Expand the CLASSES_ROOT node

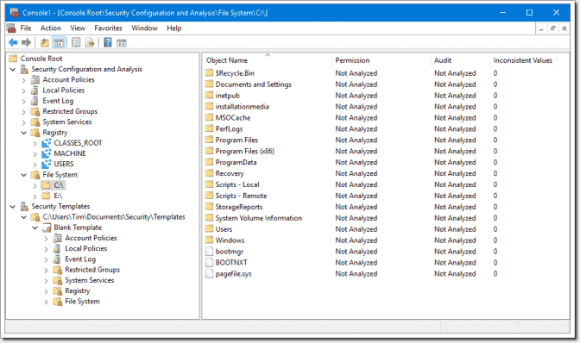(x=35, y=143)
